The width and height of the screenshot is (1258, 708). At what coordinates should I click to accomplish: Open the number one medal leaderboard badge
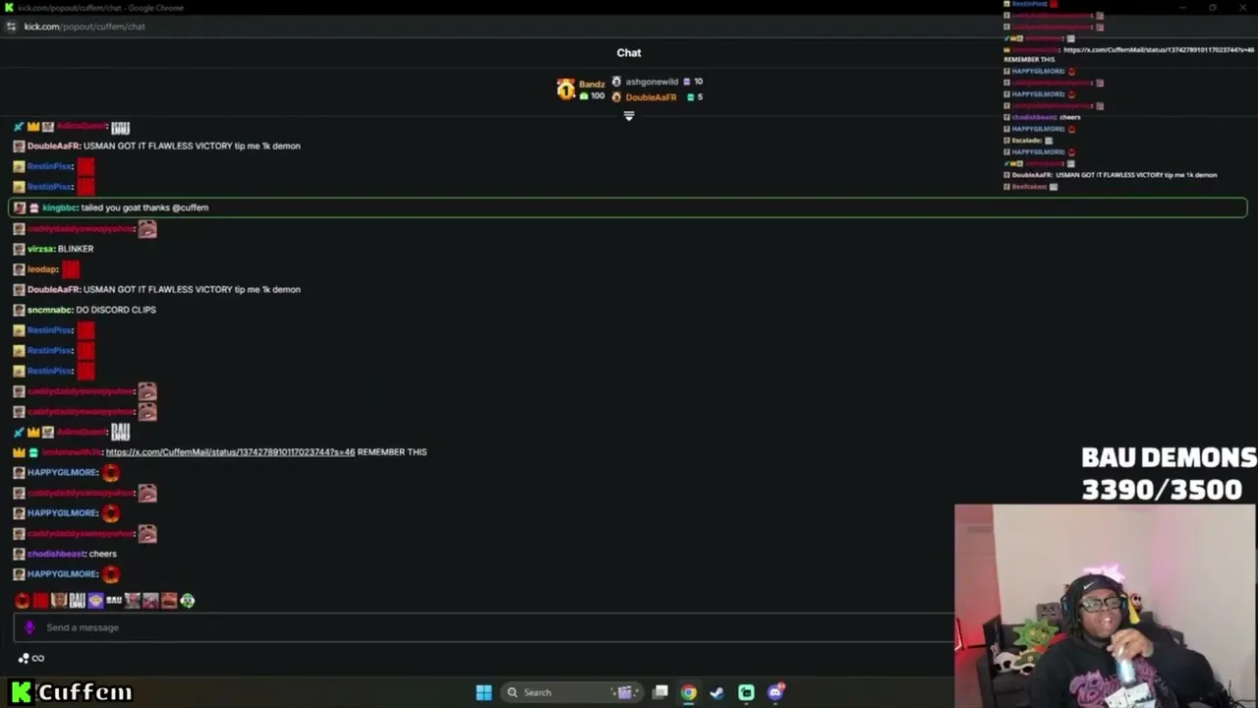tap(565, 89)
